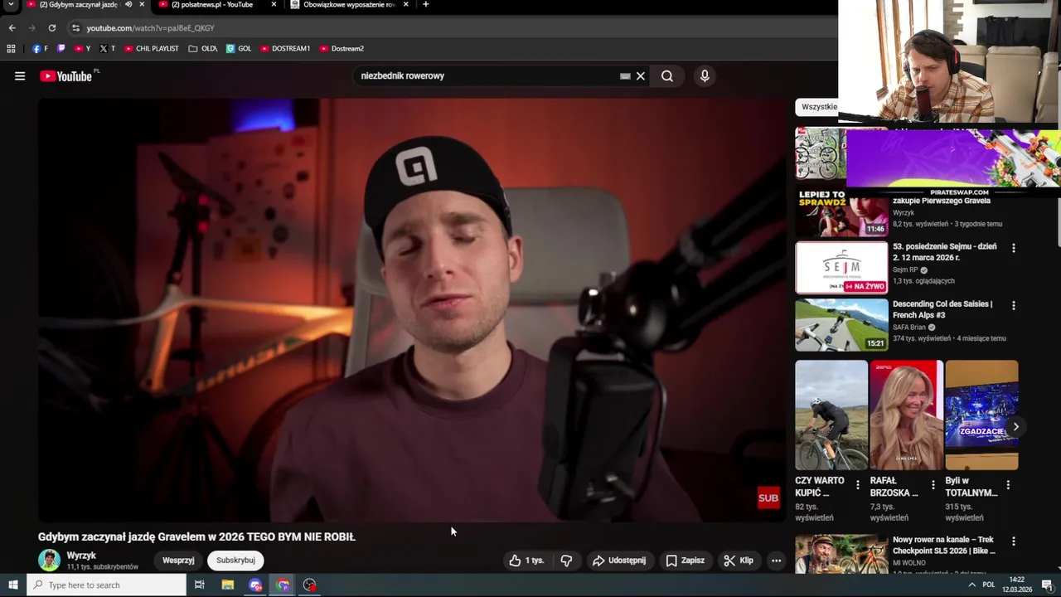Open Task View on the taskbar
This screenshot has height=597, width=1061.
pos(199,585)
